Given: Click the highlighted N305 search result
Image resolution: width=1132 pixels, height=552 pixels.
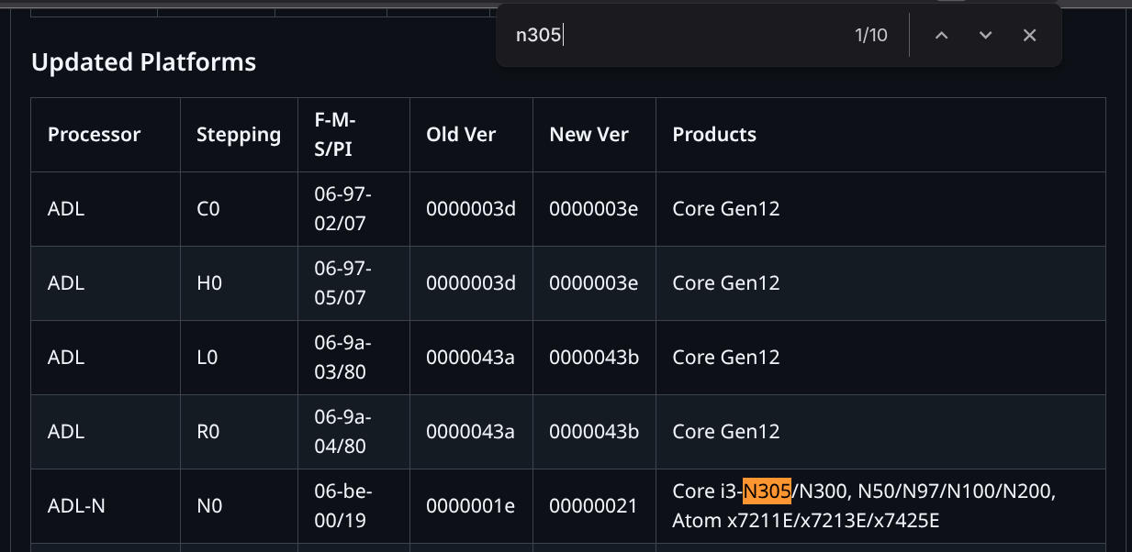Looking at the screenshot, I should [768, 491].
